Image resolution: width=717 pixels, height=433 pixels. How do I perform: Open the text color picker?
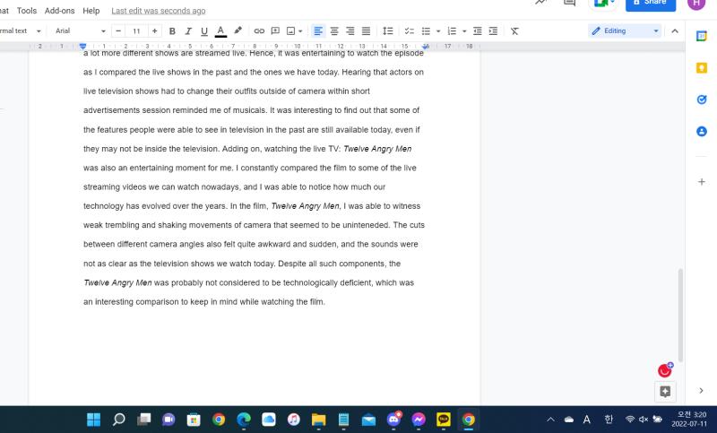click(220, 31)
